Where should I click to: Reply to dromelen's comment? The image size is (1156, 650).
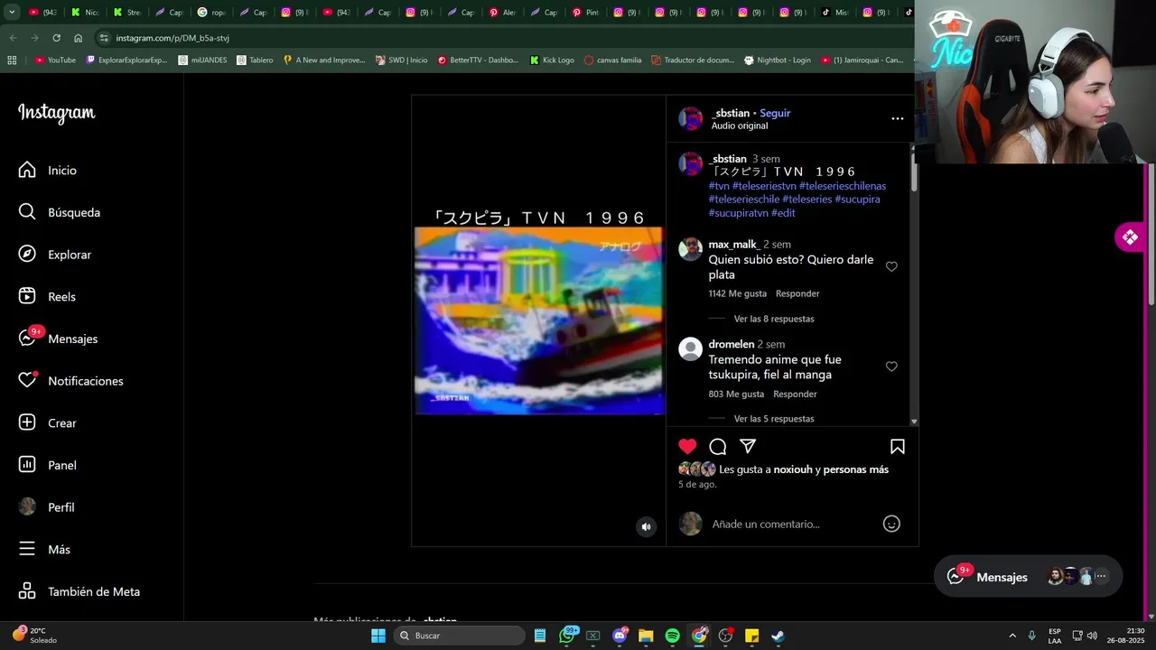click(x=795, y=394)
